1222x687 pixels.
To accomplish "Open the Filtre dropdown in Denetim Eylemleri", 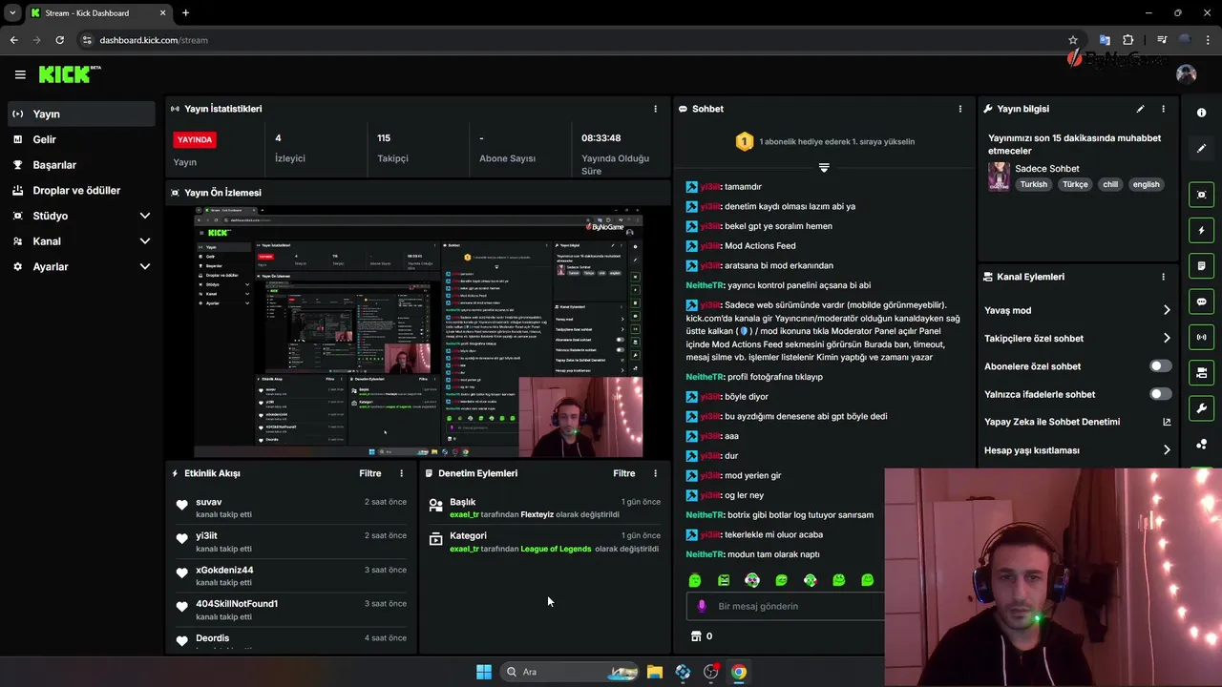I will click(x=623, y=473).
